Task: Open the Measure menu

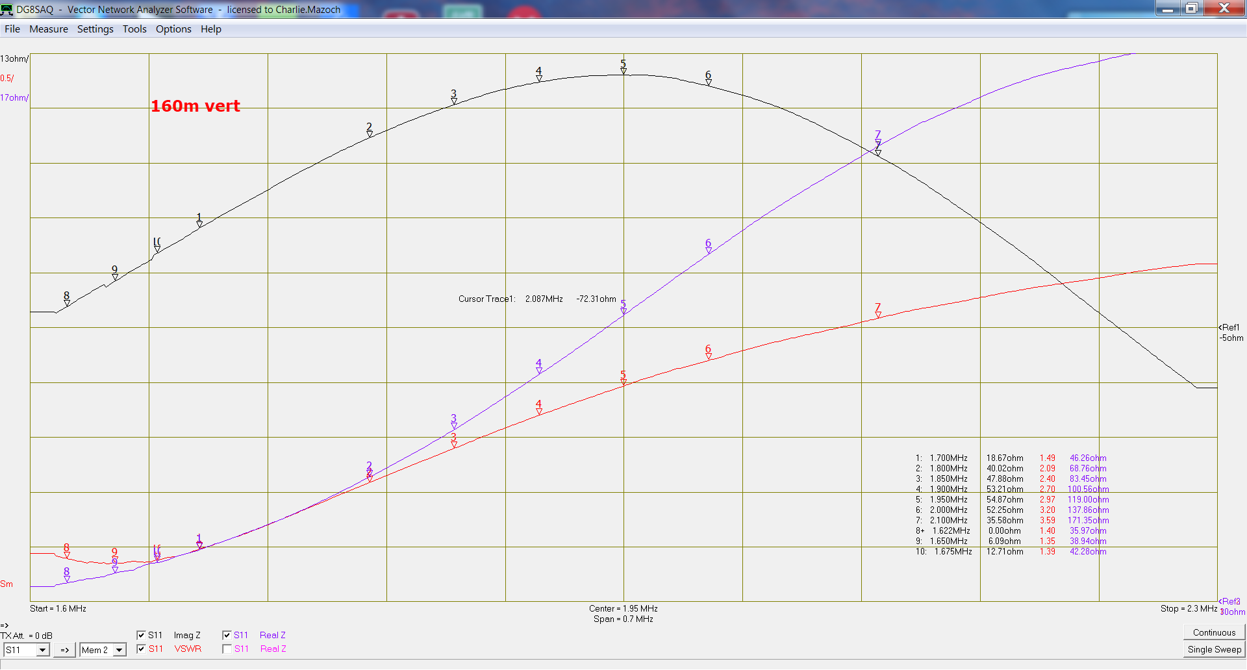Action: 49,29
